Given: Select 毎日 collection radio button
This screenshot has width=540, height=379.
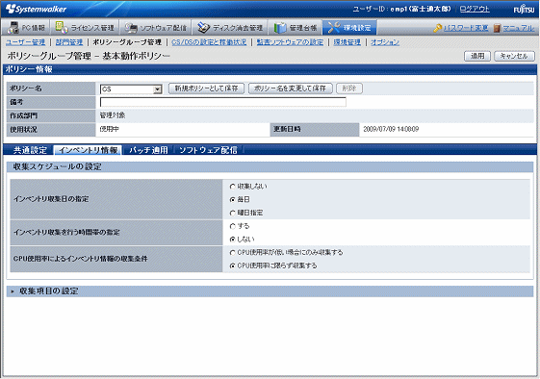Looking at the screenshot, I should click(x=233, y=200).
